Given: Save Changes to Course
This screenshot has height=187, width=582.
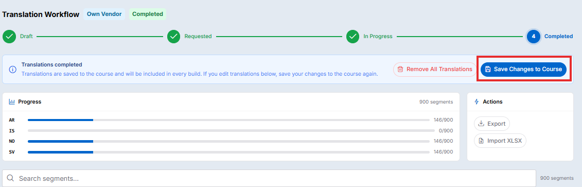Looking at the screenshot, I should pos(523,69).
